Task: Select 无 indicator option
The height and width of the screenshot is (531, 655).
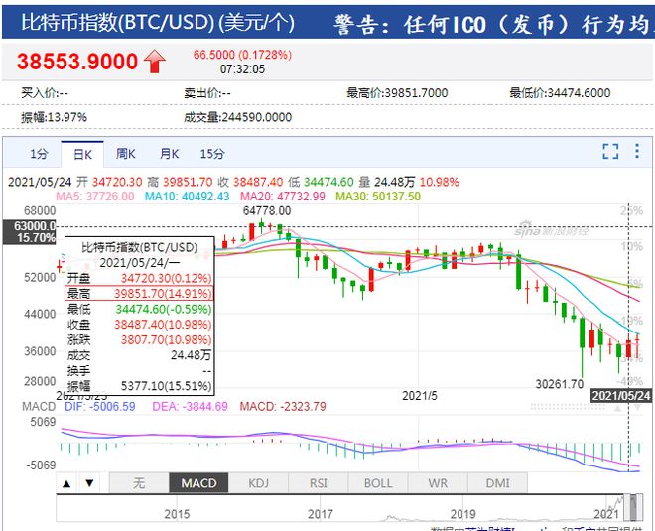Action: click(x=139, y=483)
